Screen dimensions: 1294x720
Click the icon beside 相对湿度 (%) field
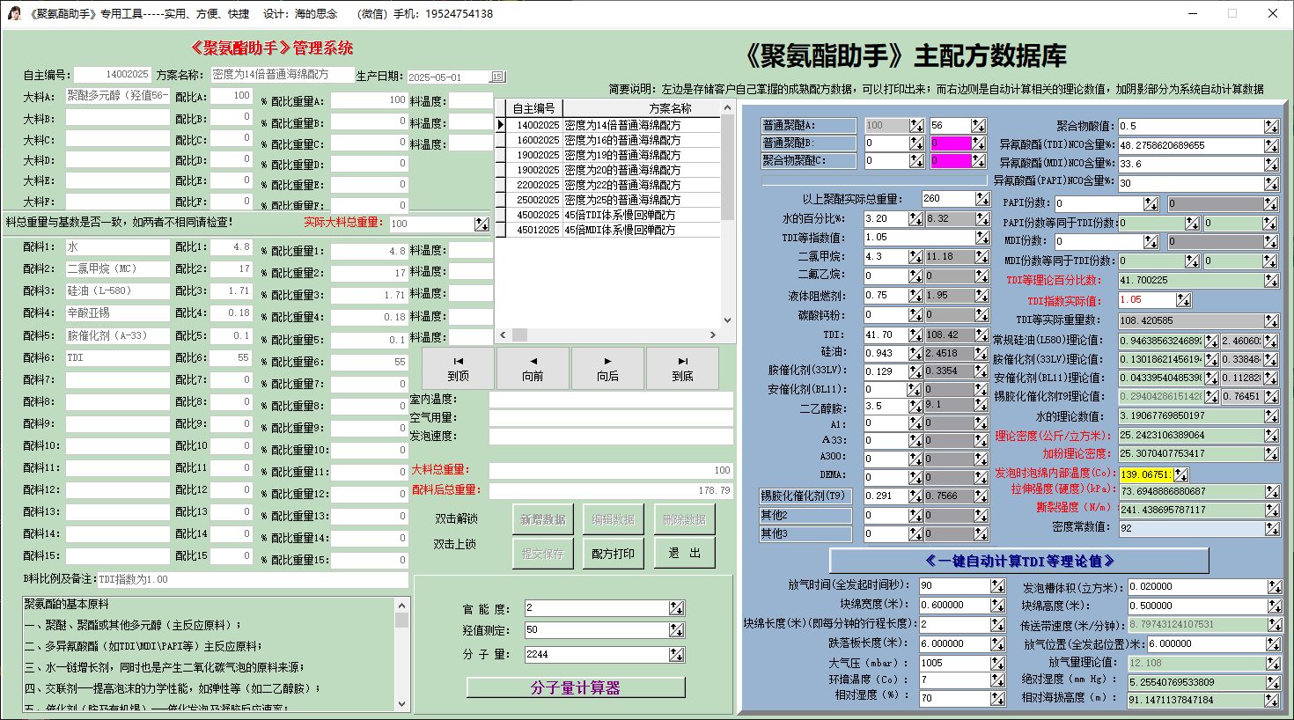997,699
